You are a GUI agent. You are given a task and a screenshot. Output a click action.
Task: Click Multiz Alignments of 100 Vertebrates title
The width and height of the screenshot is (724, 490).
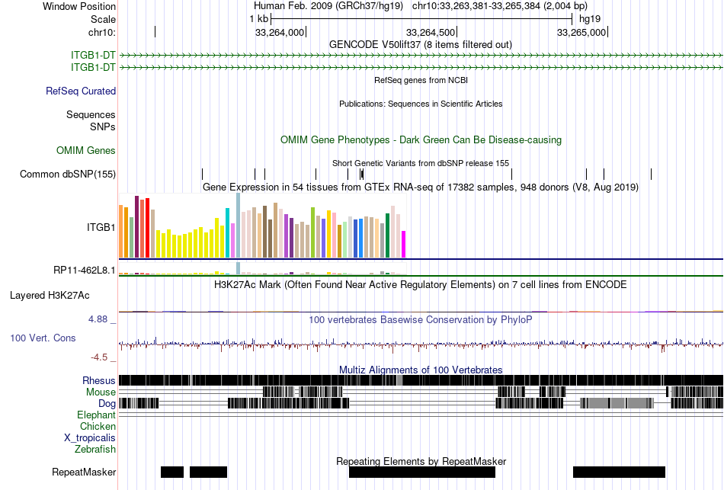421,370
